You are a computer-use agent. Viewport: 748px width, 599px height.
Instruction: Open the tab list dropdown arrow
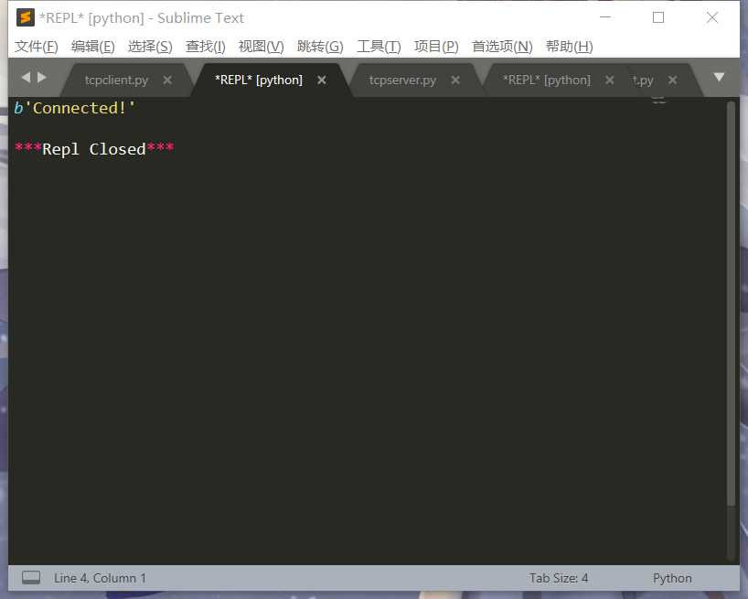click(720, 77)
